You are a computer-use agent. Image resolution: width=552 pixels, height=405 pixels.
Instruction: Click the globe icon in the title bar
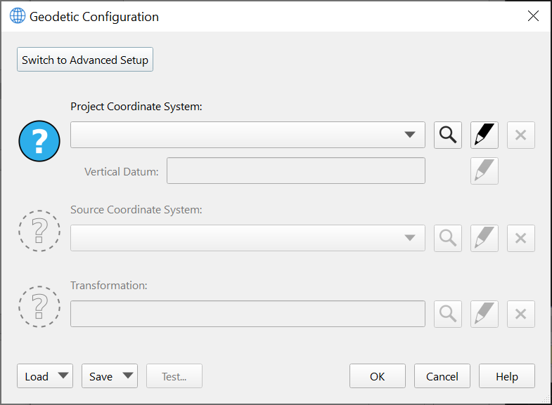[17, 16]
